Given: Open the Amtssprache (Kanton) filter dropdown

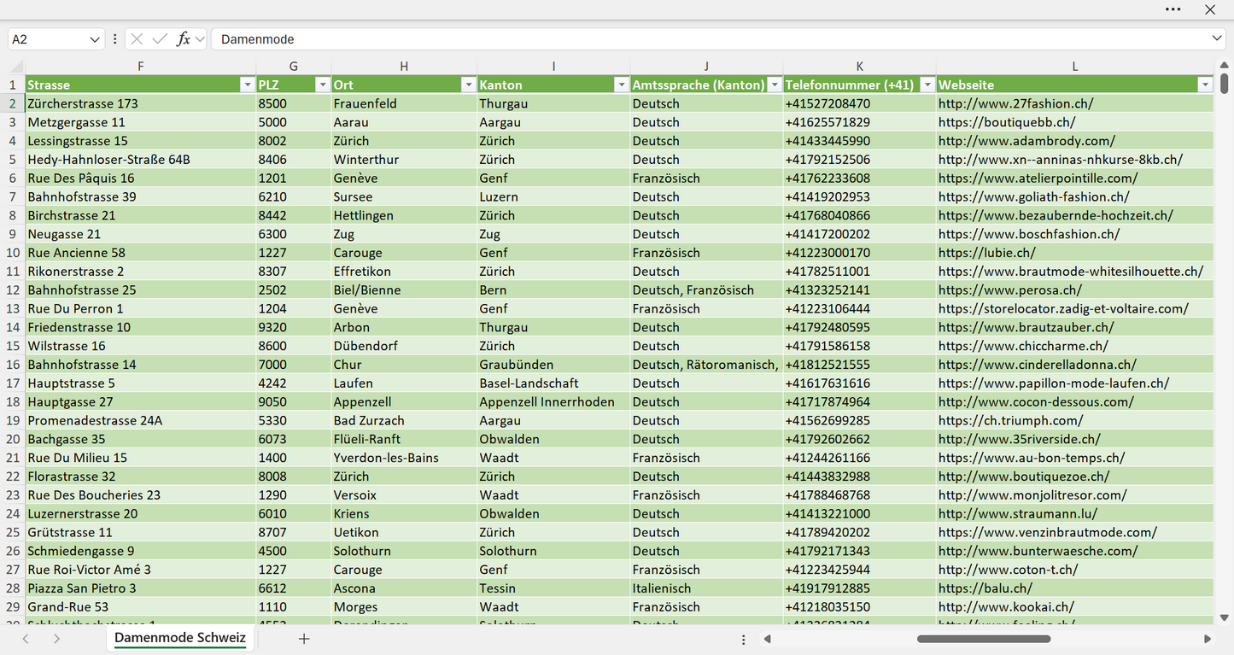Looking at the screenshot, I should point(774,85).
